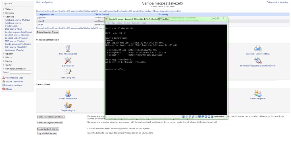
Task: Open the Samba felhasználók user icon
Action: pyautogui.click(x=68, y=93)
